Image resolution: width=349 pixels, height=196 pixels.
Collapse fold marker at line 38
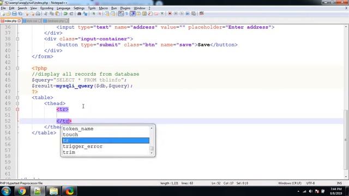click(x=17, y=39)
